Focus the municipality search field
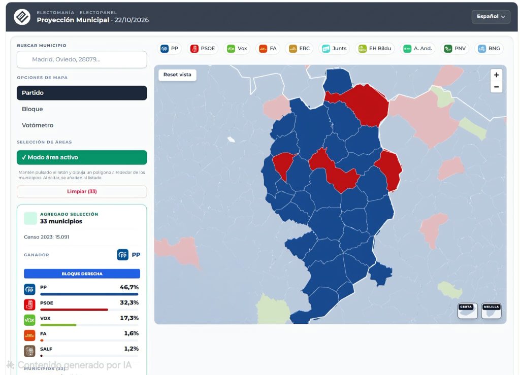The height and width of the screenshot is (375, 520). tap(82, 59)
